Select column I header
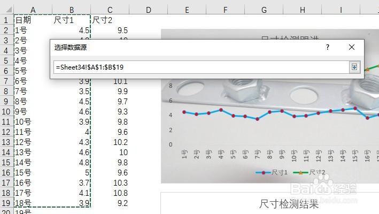The image size is (379, 214). pyautogui.click(x=341, y=10)
